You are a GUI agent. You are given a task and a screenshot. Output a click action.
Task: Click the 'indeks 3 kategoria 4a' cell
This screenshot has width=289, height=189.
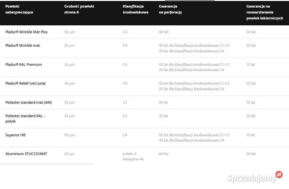tap(133, 156)
